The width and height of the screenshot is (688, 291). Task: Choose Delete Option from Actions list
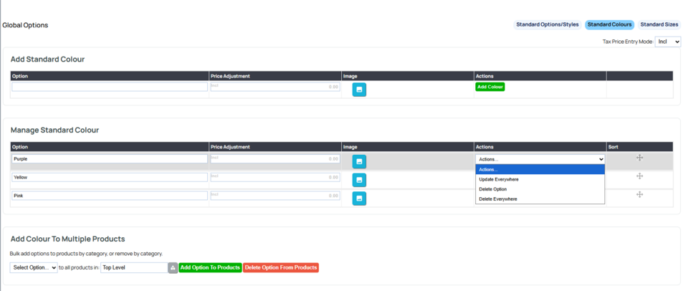coord(493,189)
